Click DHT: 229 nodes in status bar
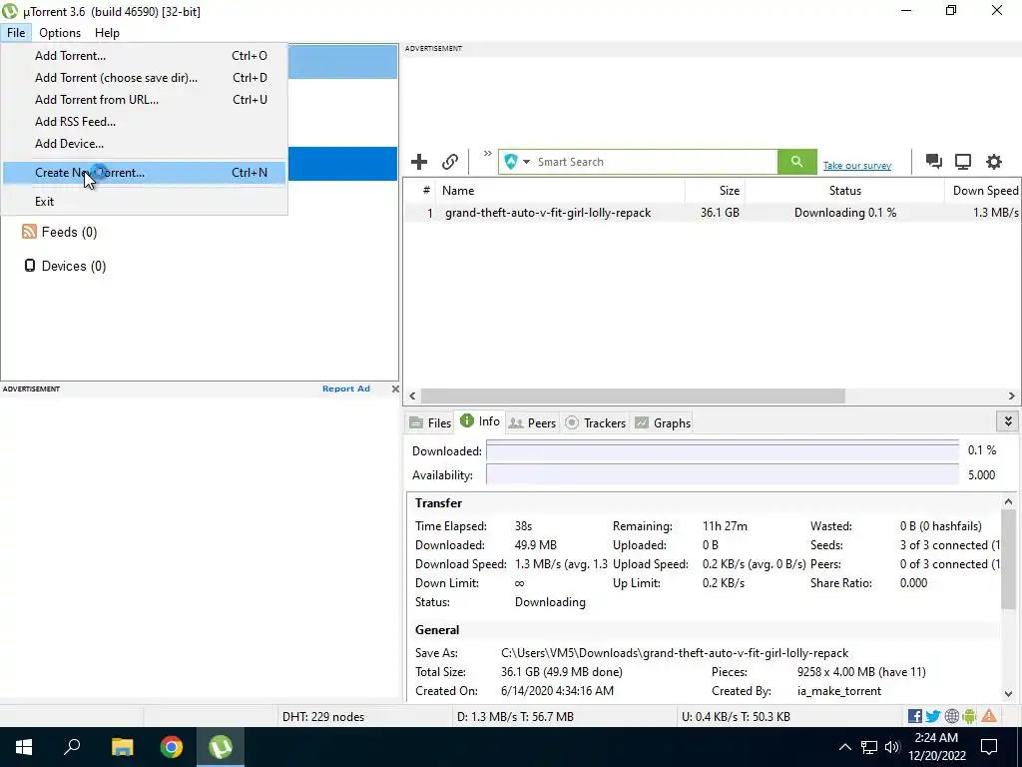Screen dimensions: 1022x767 pos(323,717)
